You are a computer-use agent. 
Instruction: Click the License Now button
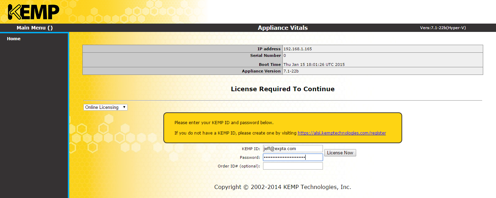click(340, 153)
